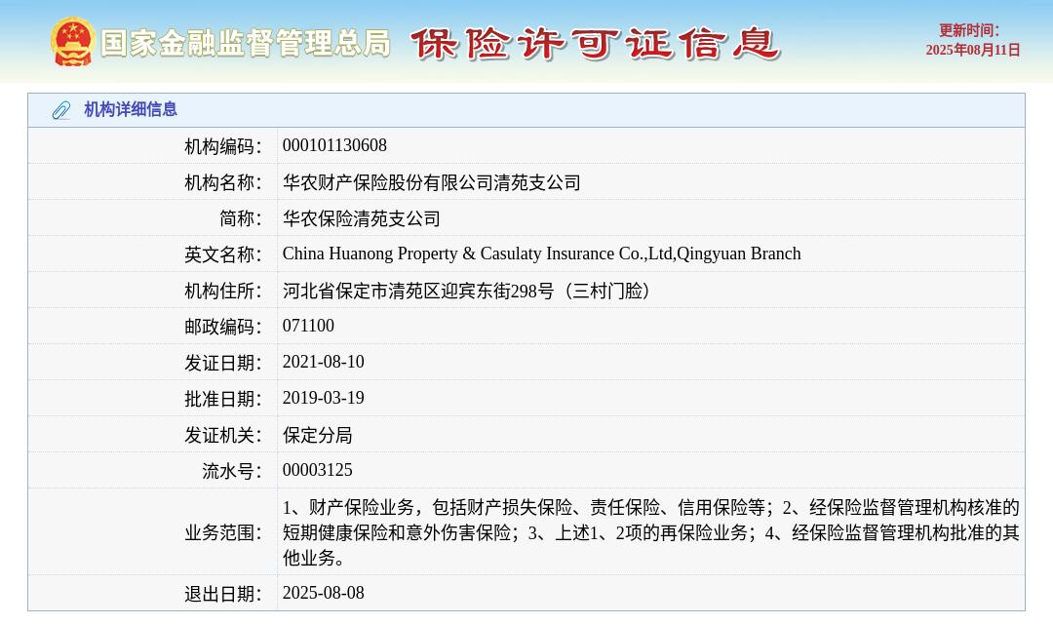Click the 退出日期 label
The image size is (1053, 625).
tap(223, 594)
